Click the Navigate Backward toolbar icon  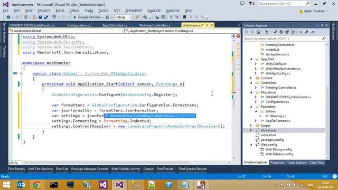click(8, 17)
